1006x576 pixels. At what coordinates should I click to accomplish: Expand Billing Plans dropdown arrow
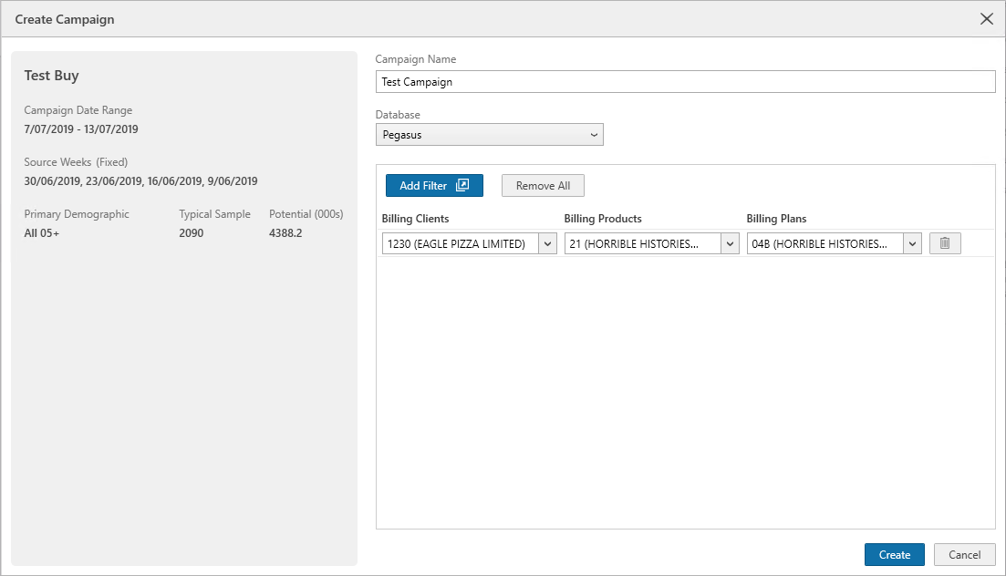click(x=912, y=243)
